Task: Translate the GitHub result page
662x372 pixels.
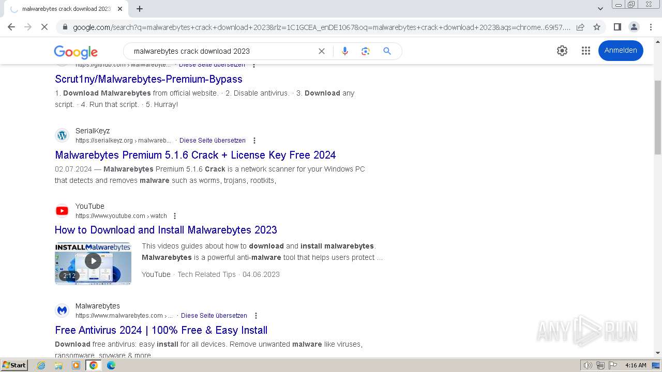Action: pos(212,65)
